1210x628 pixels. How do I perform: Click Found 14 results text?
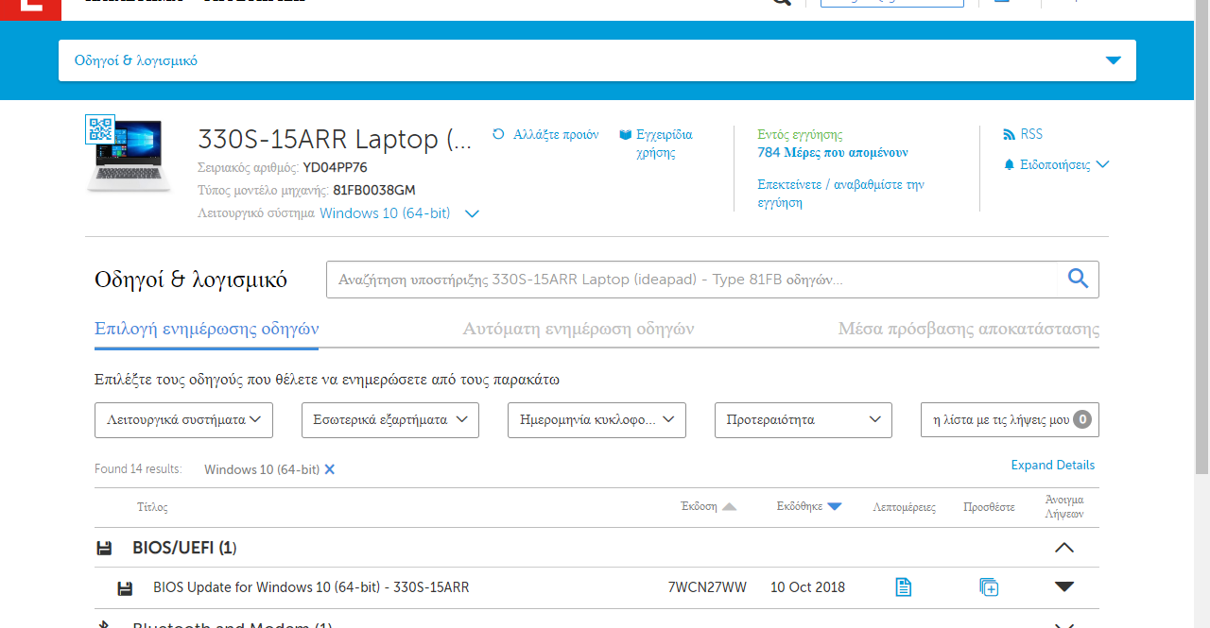pyautogui.click(x=138, y=469)
